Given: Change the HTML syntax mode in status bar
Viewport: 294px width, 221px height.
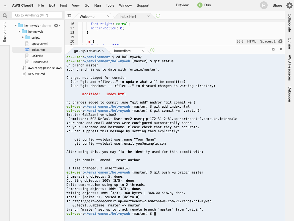Looking at the screenshot, I should (252, 41).
